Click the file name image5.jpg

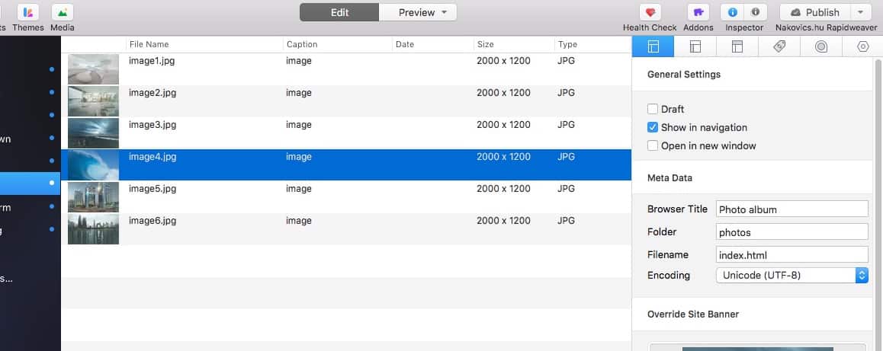[x=153, y=189]
